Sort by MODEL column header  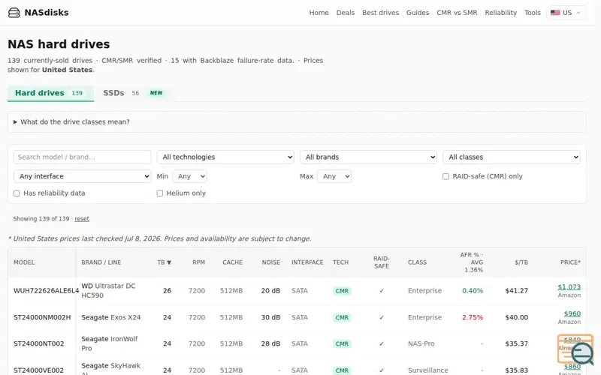click(24, 262)
